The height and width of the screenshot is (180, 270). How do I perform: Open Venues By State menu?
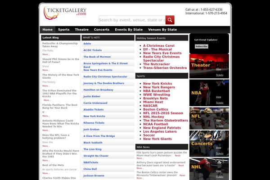point(162,30)
